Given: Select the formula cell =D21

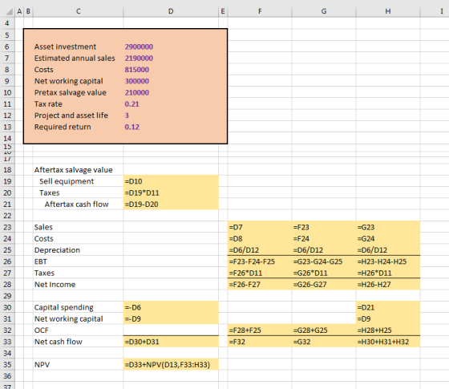Looking at the screenshot, I should pos(388,307).
